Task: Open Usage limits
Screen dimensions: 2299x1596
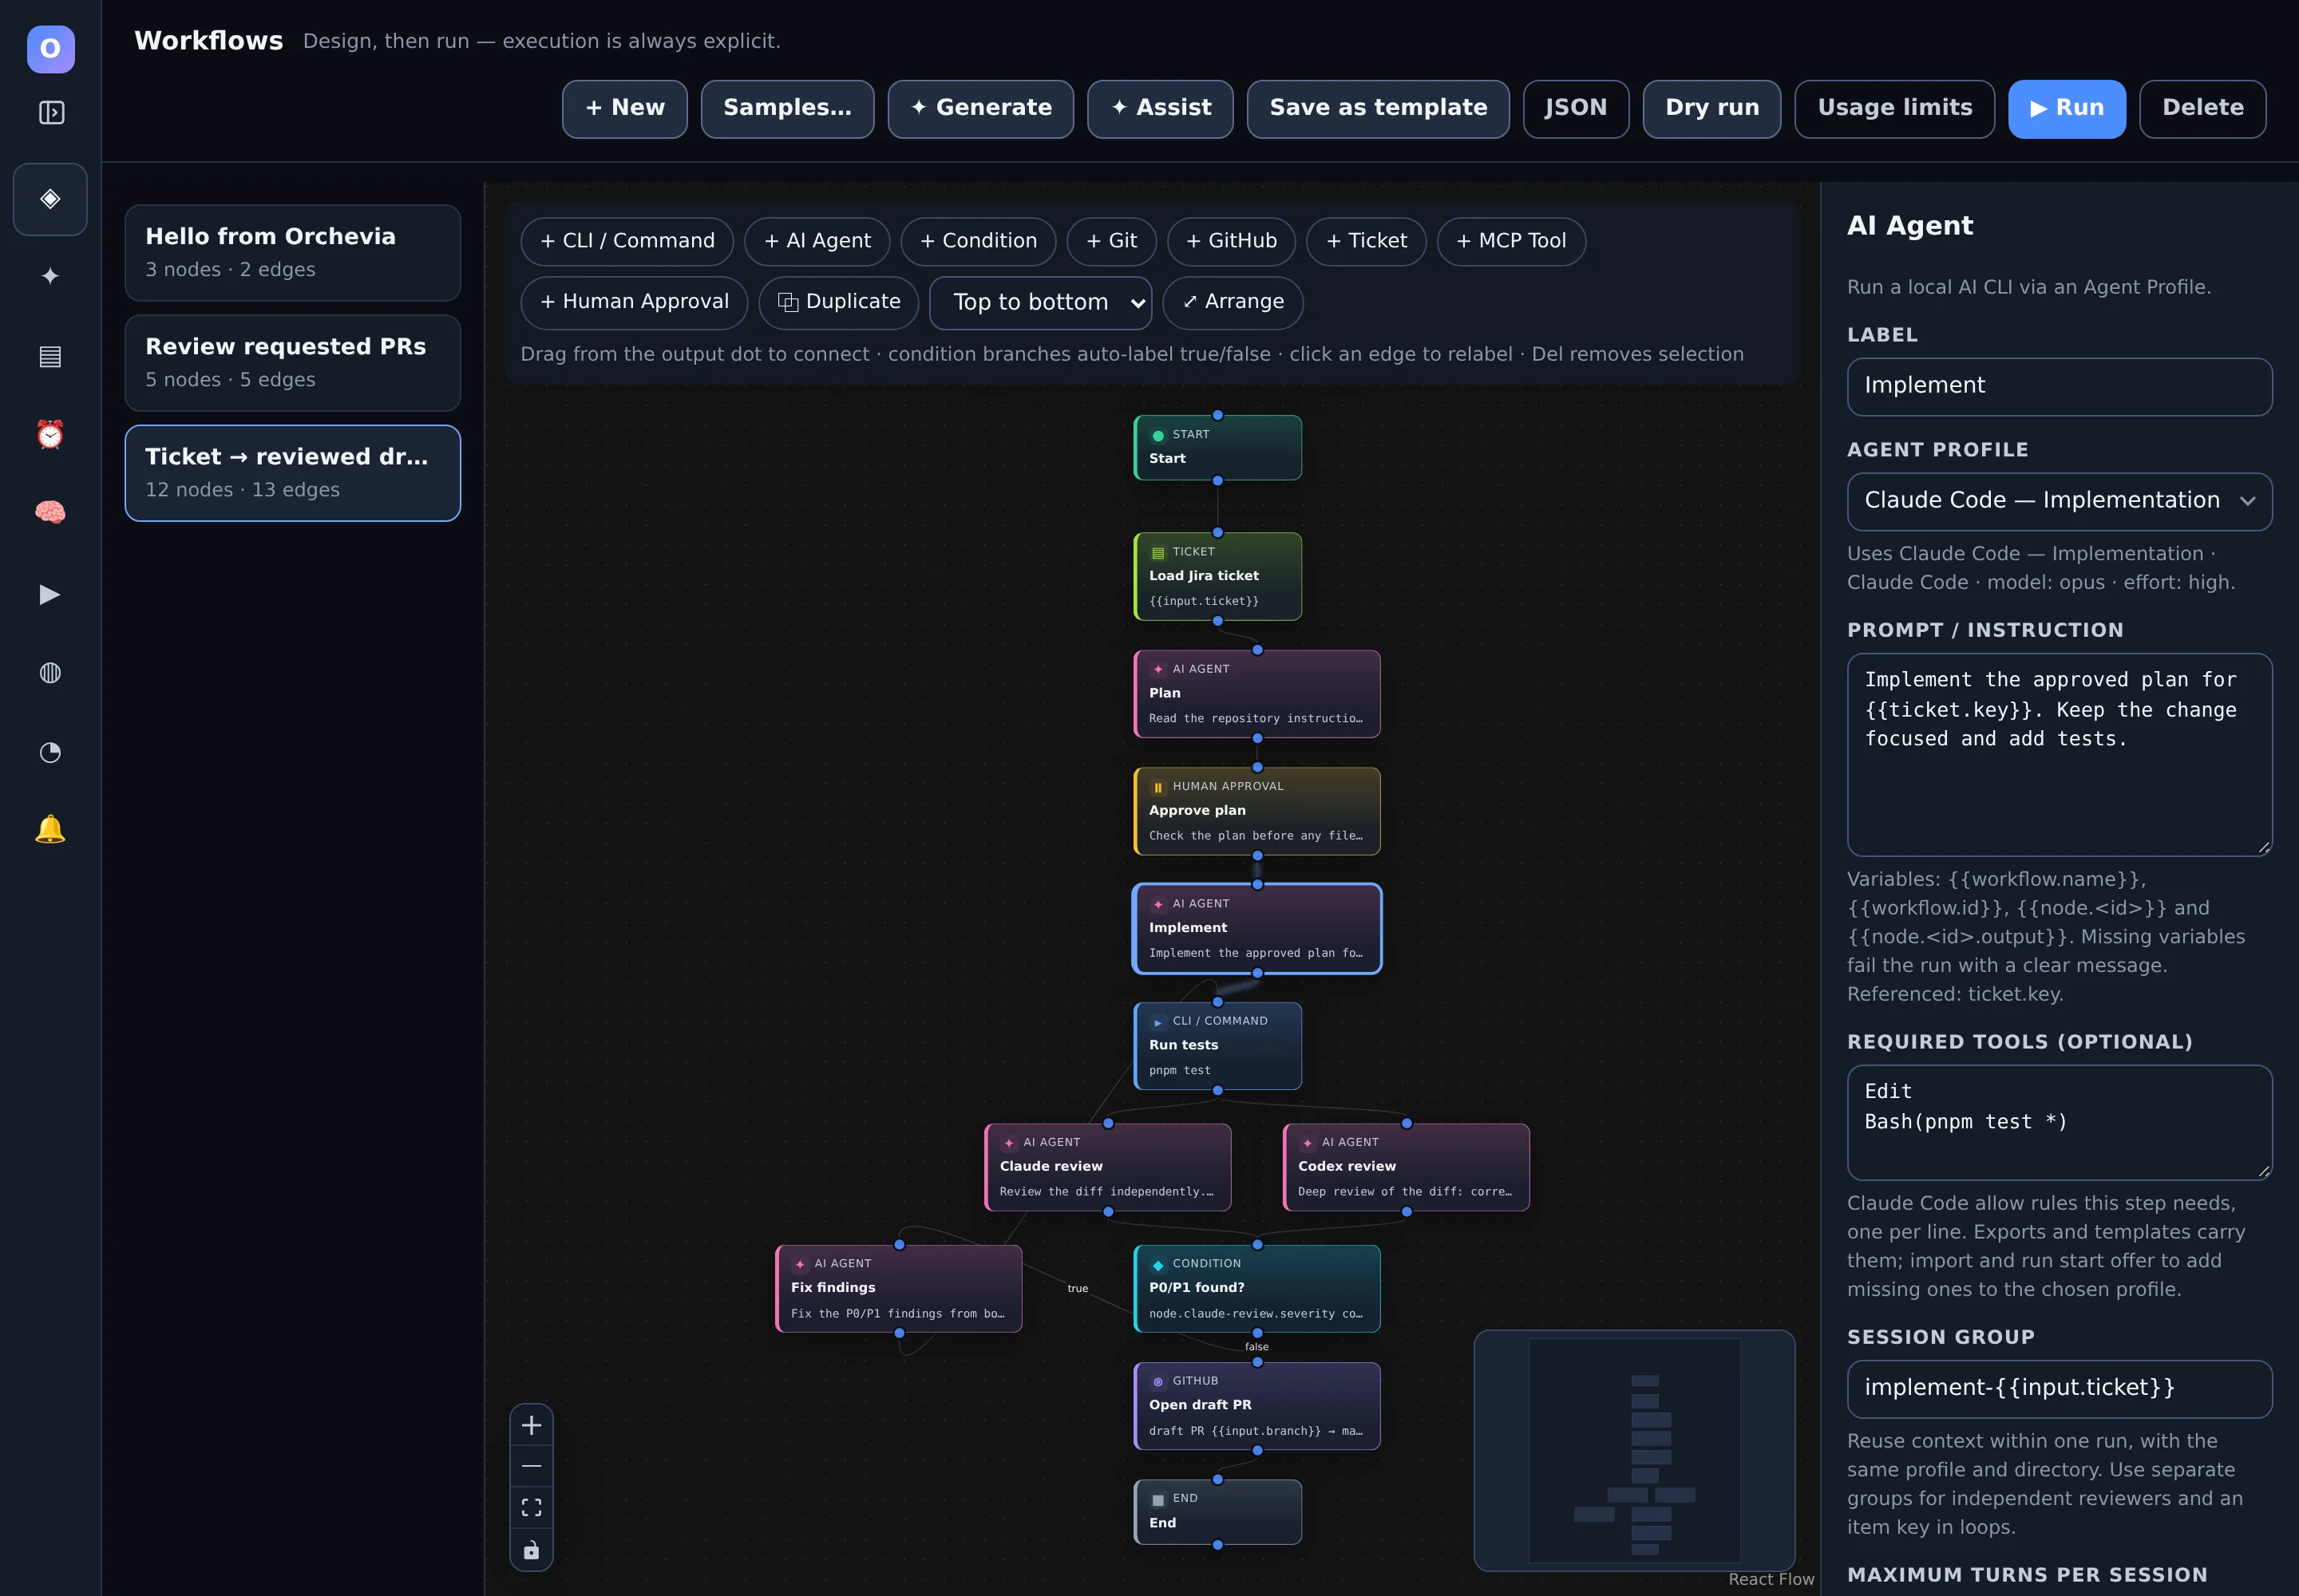Action: pos(1893,108)
